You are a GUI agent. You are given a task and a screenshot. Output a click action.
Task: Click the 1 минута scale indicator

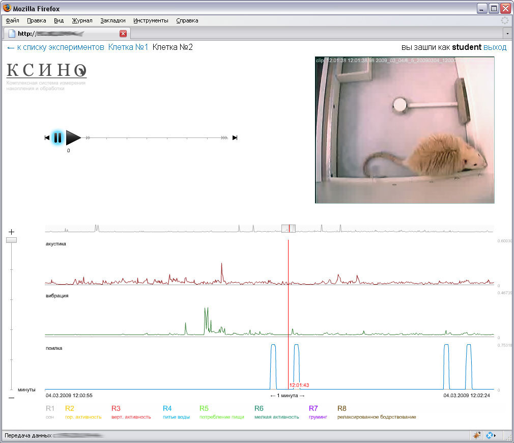tap(288, 396)
